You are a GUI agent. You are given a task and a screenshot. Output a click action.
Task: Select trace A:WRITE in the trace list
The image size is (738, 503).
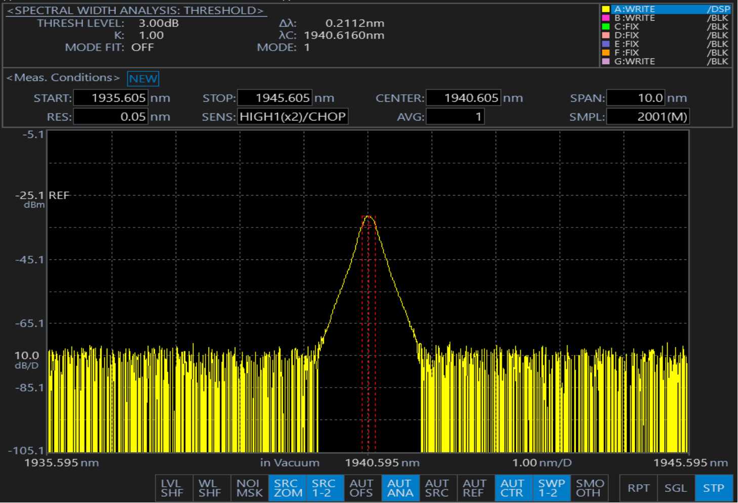tap(665, 9)
